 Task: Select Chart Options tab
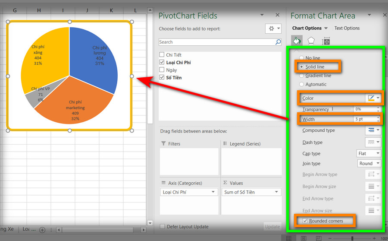307,28
